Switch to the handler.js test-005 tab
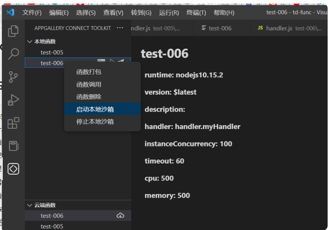This screenshot has height=230, width=330. [x=161, y=28]
